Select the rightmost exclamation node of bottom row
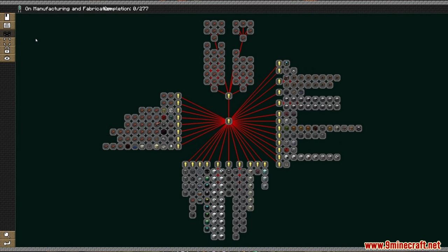Viewport: 448px width, 252px height. (265, 164)
